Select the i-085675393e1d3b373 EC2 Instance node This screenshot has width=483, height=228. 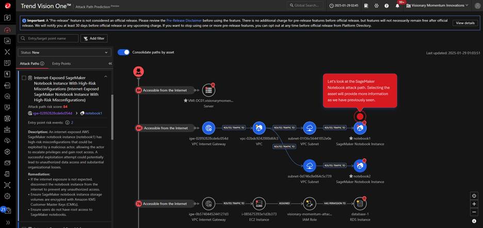[x=259, y=203]
